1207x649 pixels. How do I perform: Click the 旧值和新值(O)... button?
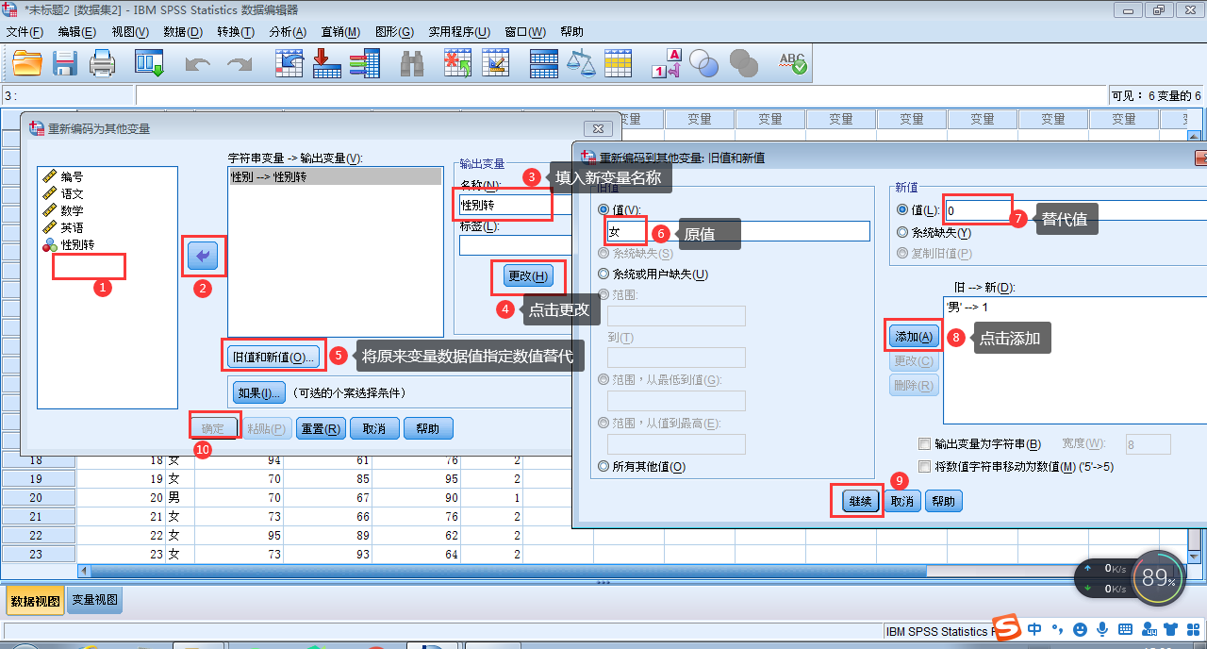pos(273,357)
